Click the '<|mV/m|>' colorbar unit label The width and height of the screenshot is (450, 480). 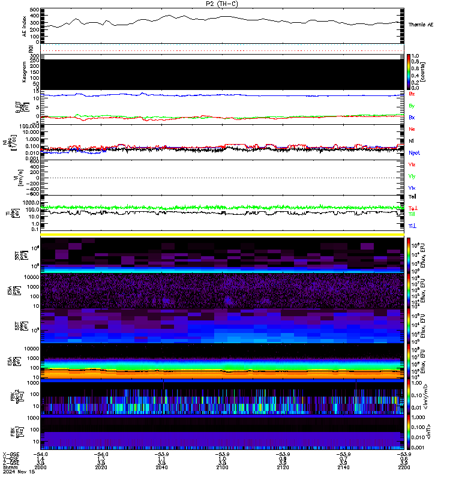pyautogui.click(x=425, y=397)
